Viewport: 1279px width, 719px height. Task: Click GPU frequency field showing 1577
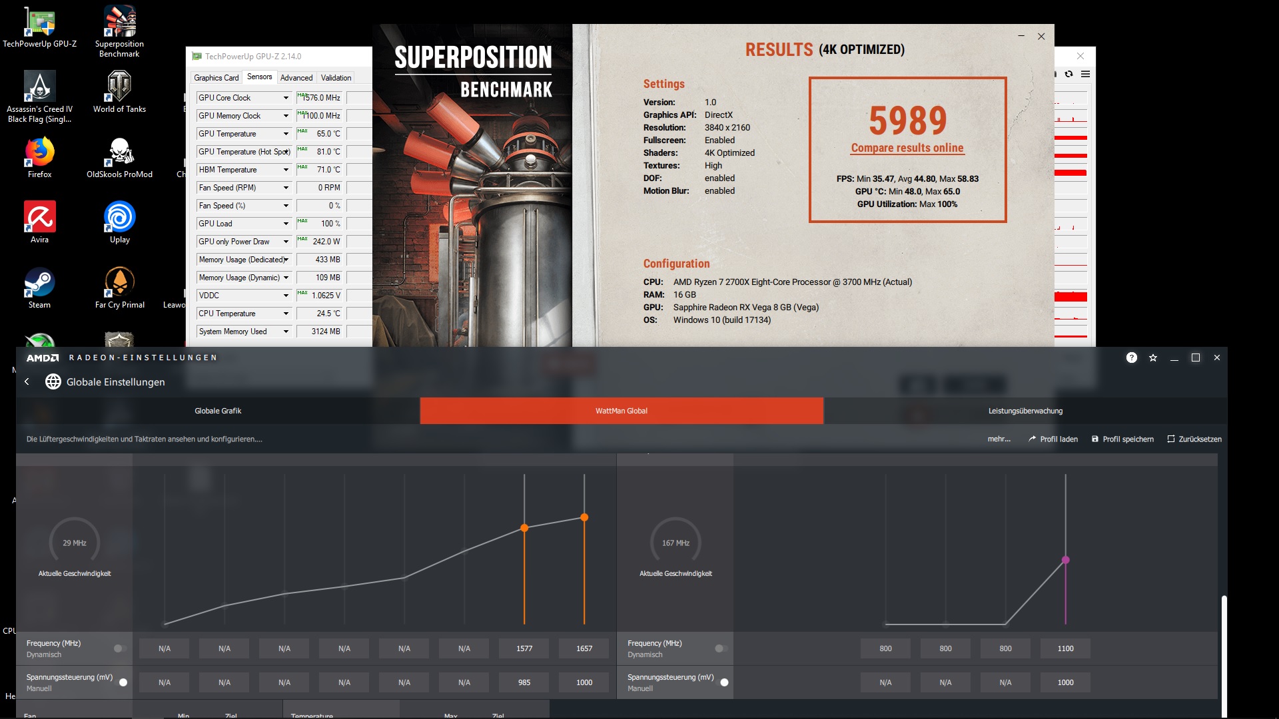coord(524,648)
